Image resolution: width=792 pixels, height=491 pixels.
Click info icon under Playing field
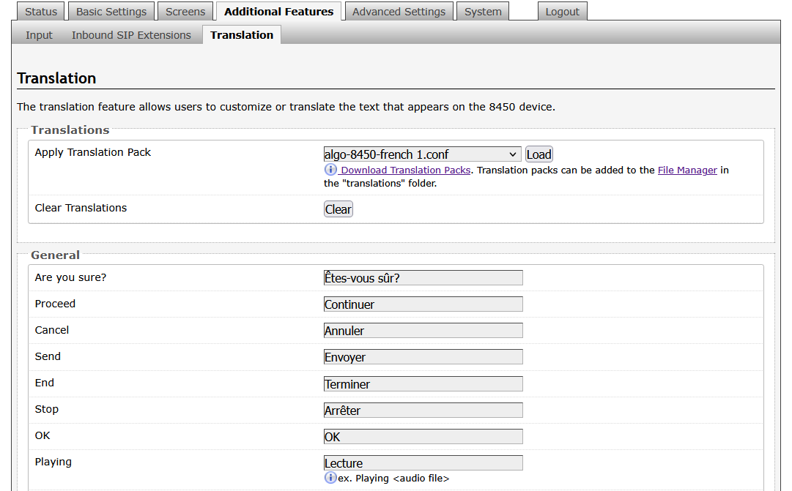330,478
